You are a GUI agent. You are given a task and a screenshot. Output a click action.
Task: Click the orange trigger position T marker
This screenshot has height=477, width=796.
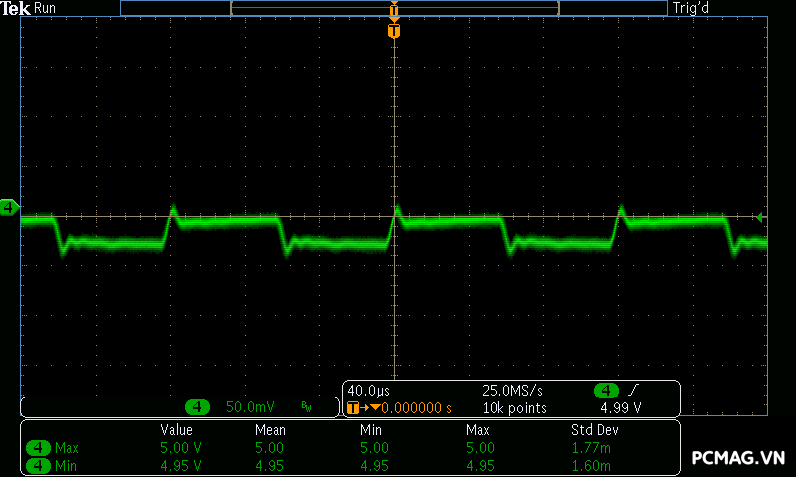point(394,32)
